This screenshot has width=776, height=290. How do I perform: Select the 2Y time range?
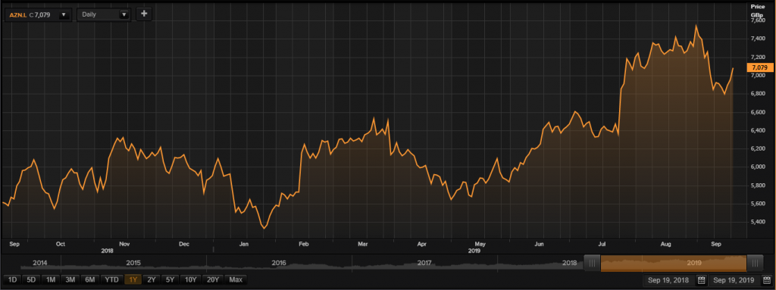point(151,279)
